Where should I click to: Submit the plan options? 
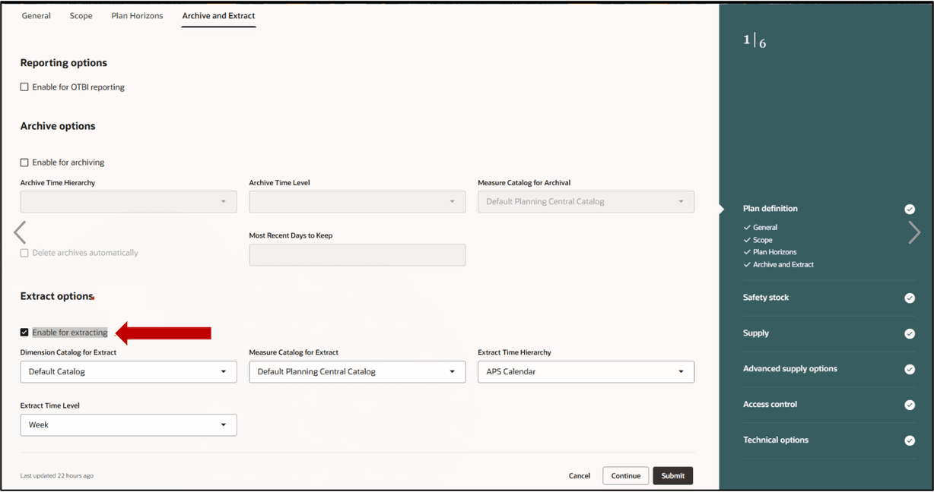click(672, 475)
